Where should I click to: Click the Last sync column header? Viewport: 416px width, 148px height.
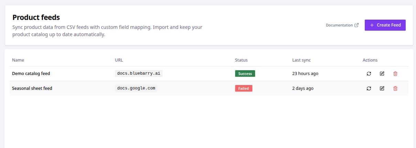point(301,60)
